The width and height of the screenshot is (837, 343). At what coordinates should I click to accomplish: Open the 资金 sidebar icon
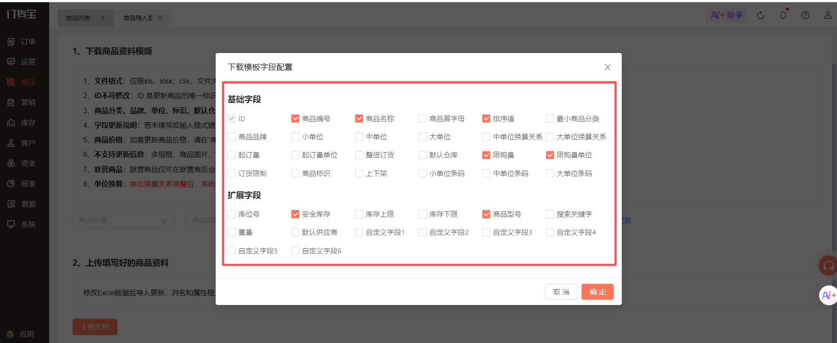11,164
